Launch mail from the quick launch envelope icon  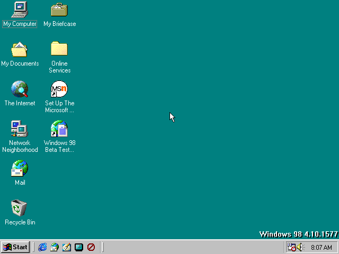coord(55,247)
